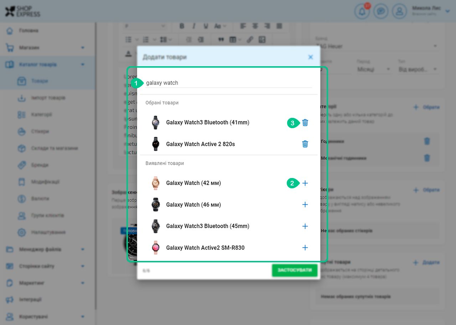
Task: Add Galaxy Watch Active2 SM-R830 via plus icon
Action: click(305, 248)
